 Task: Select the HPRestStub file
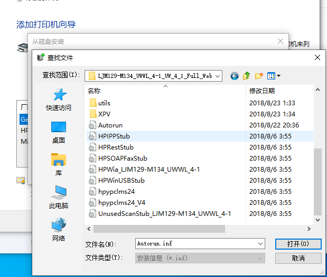coord(116,147)
